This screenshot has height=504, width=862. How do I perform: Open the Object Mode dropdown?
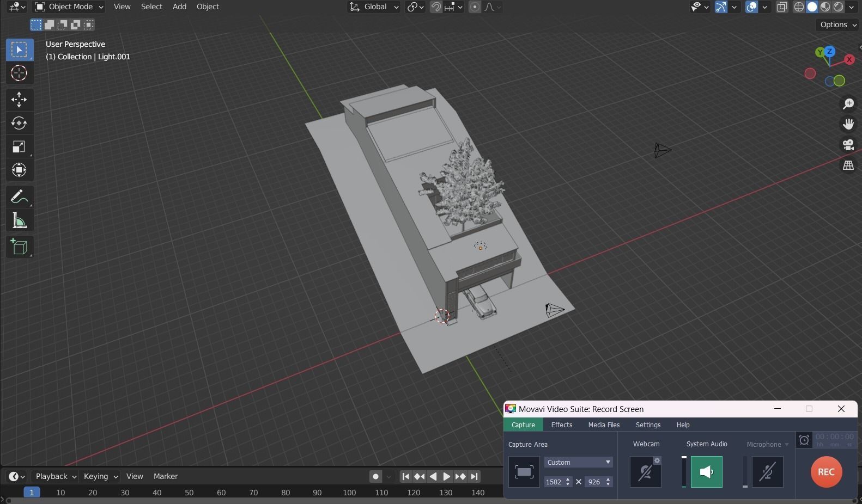(68, 7)
